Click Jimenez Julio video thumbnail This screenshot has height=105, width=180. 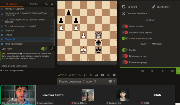pos(18,95)
